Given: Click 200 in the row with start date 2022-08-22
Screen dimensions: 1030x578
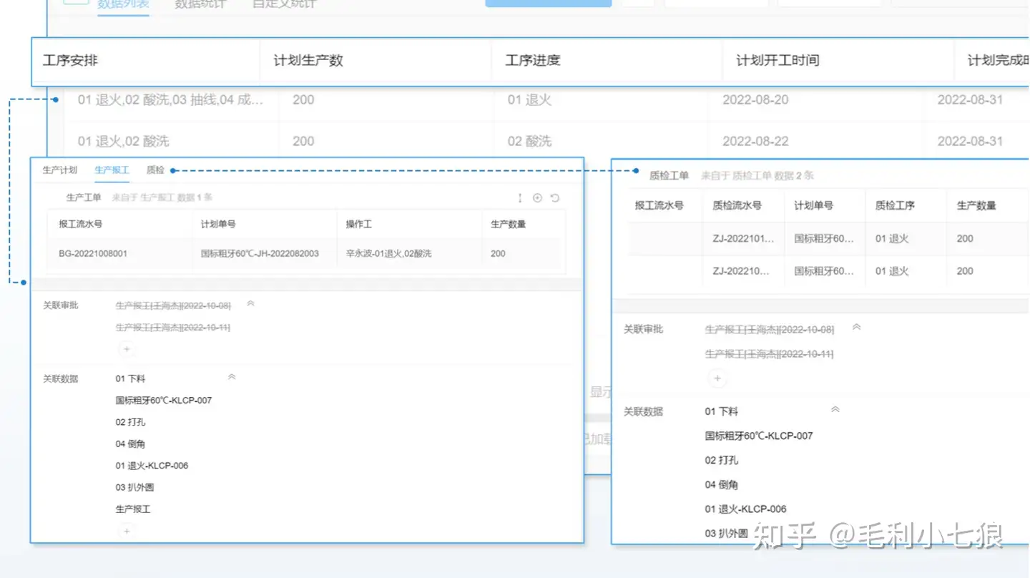Looking at the screenshot, I should 303,142.
